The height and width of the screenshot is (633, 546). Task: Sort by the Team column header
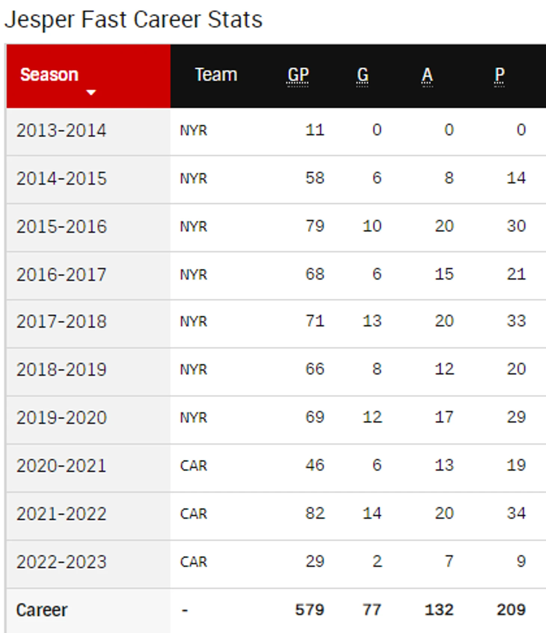216,75
